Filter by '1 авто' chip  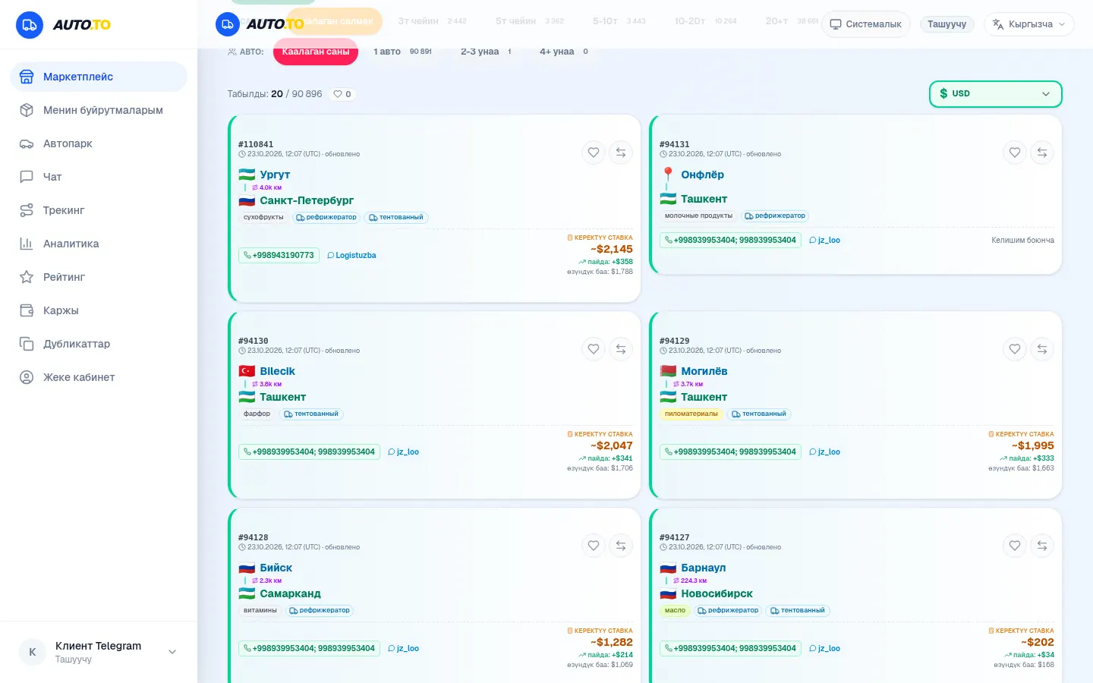(x=402, y=52)
